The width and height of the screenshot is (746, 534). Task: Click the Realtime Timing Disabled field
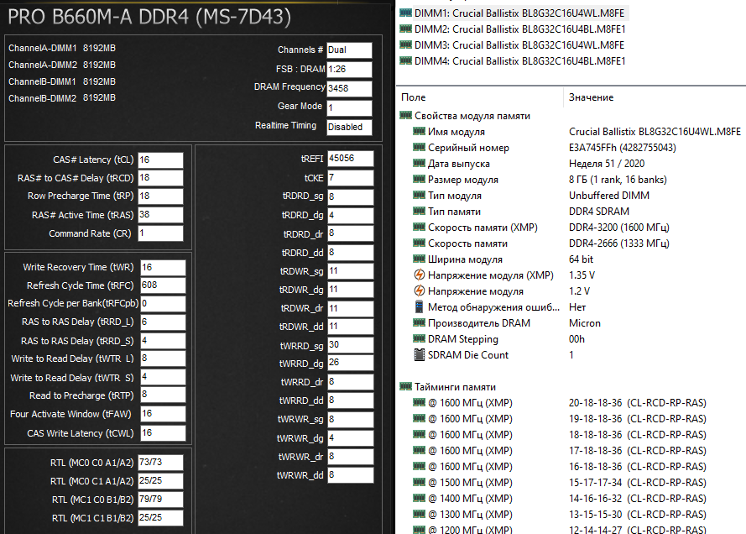point(349,128)
